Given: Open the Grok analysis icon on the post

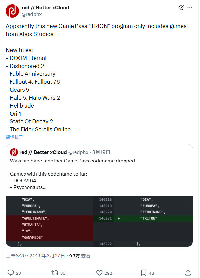Looking at the screenshot, I should click(x=181, y=8).
